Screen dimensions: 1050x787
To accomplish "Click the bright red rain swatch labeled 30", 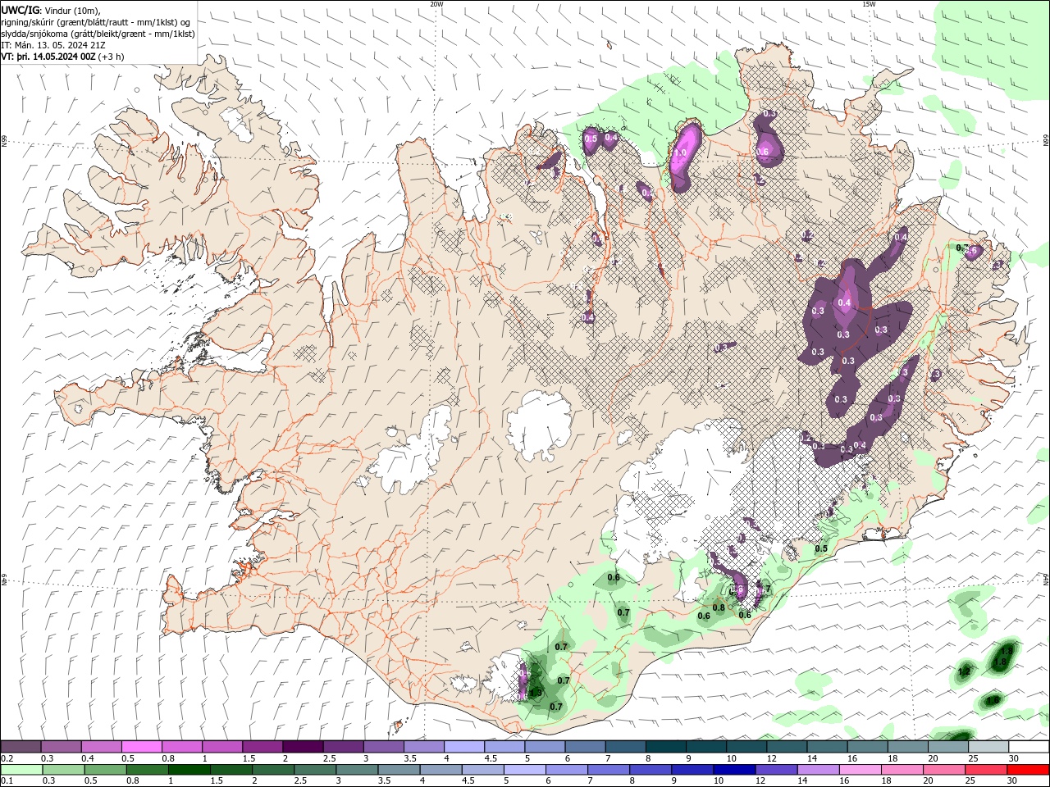I will coord(1028,770).
